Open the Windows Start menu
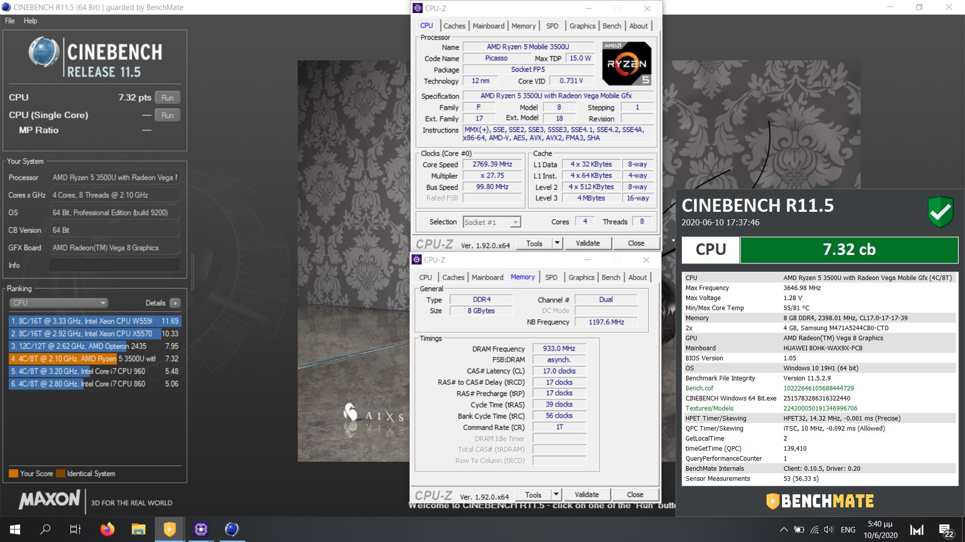The width and height of the screenshot is (965, 542). click(15, 529)
